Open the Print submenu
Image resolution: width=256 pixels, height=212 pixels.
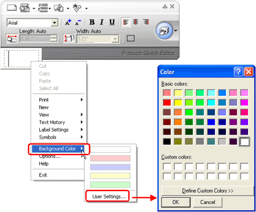(59, 100)
